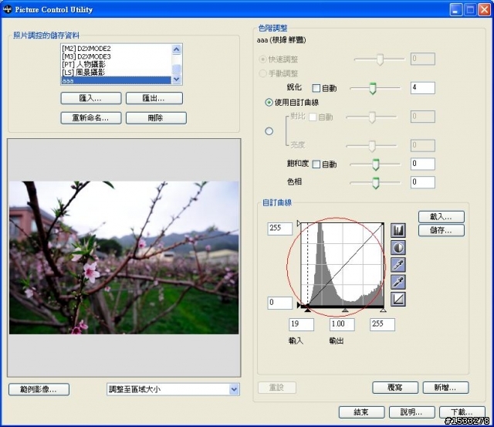Click the histogram display icon
The height and width of the screenshot is (427, 494).
(x=398, y=231)
